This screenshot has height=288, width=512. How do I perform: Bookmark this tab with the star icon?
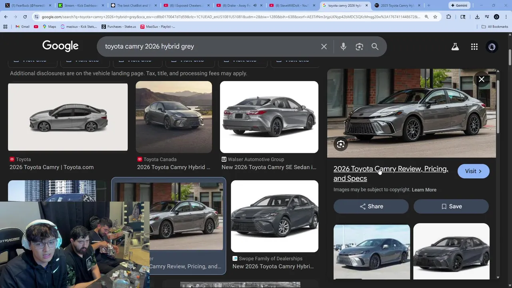(435, 17)
